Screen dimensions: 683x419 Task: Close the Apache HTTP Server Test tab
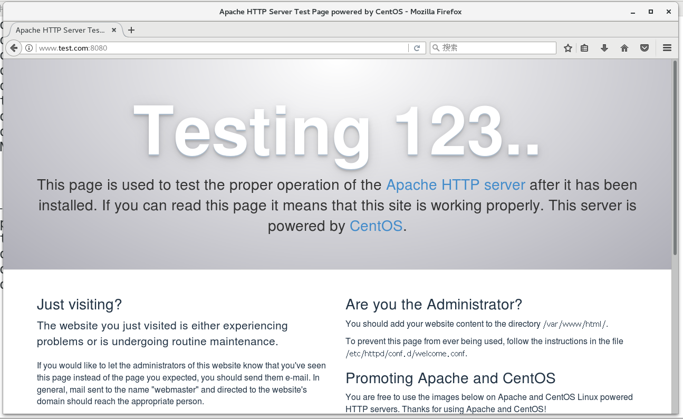114,30
